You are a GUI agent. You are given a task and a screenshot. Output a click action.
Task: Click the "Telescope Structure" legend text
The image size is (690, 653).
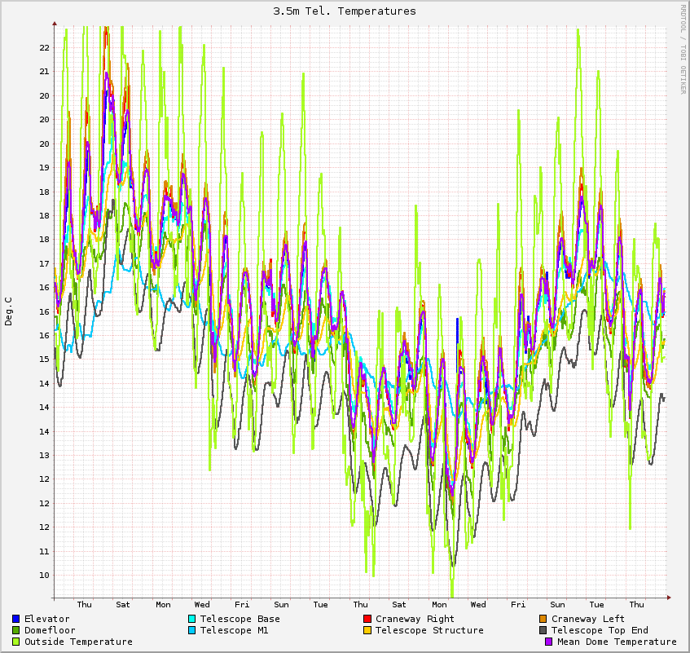(x=429, y=630)
